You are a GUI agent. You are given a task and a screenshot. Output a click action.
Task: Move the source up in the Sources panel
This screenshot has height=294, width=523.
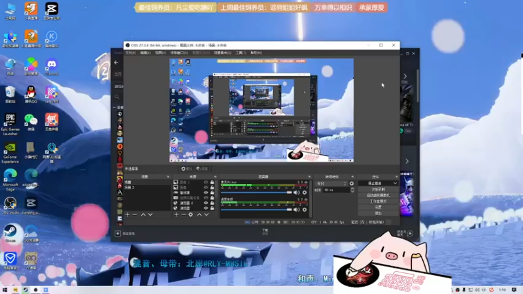click(x=199, y=215)
